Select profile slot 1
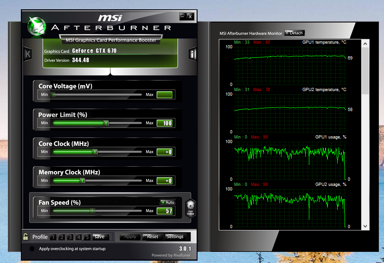This screenshot has height=263, width=384. (53, 237)
